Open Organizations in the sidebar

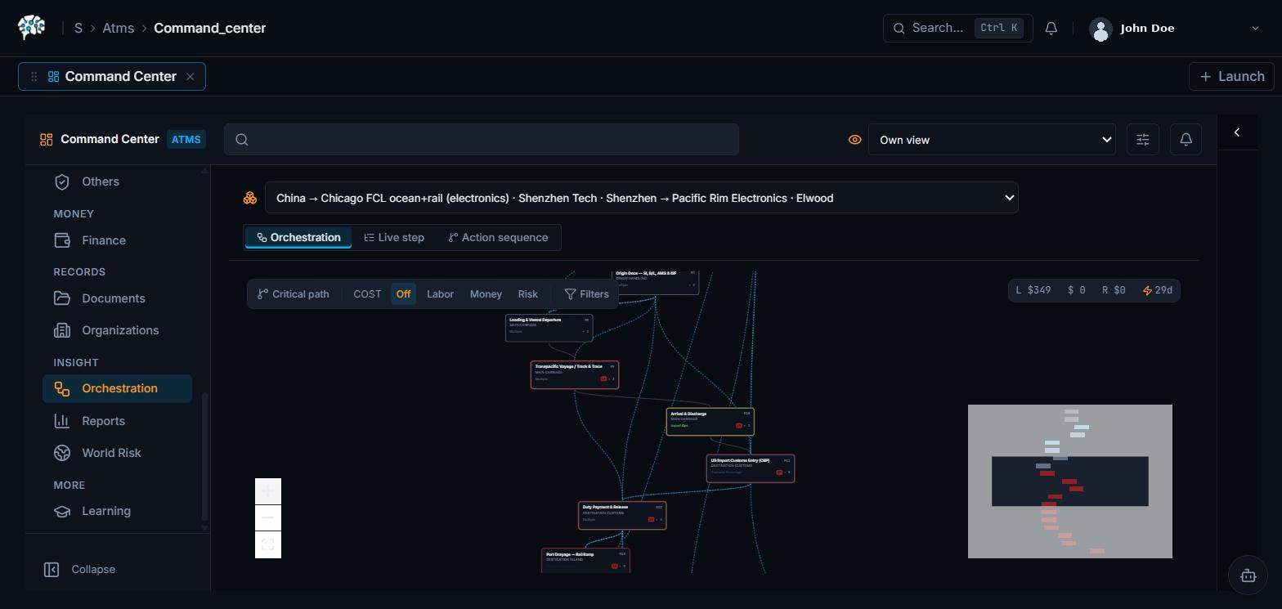point(117,330)
